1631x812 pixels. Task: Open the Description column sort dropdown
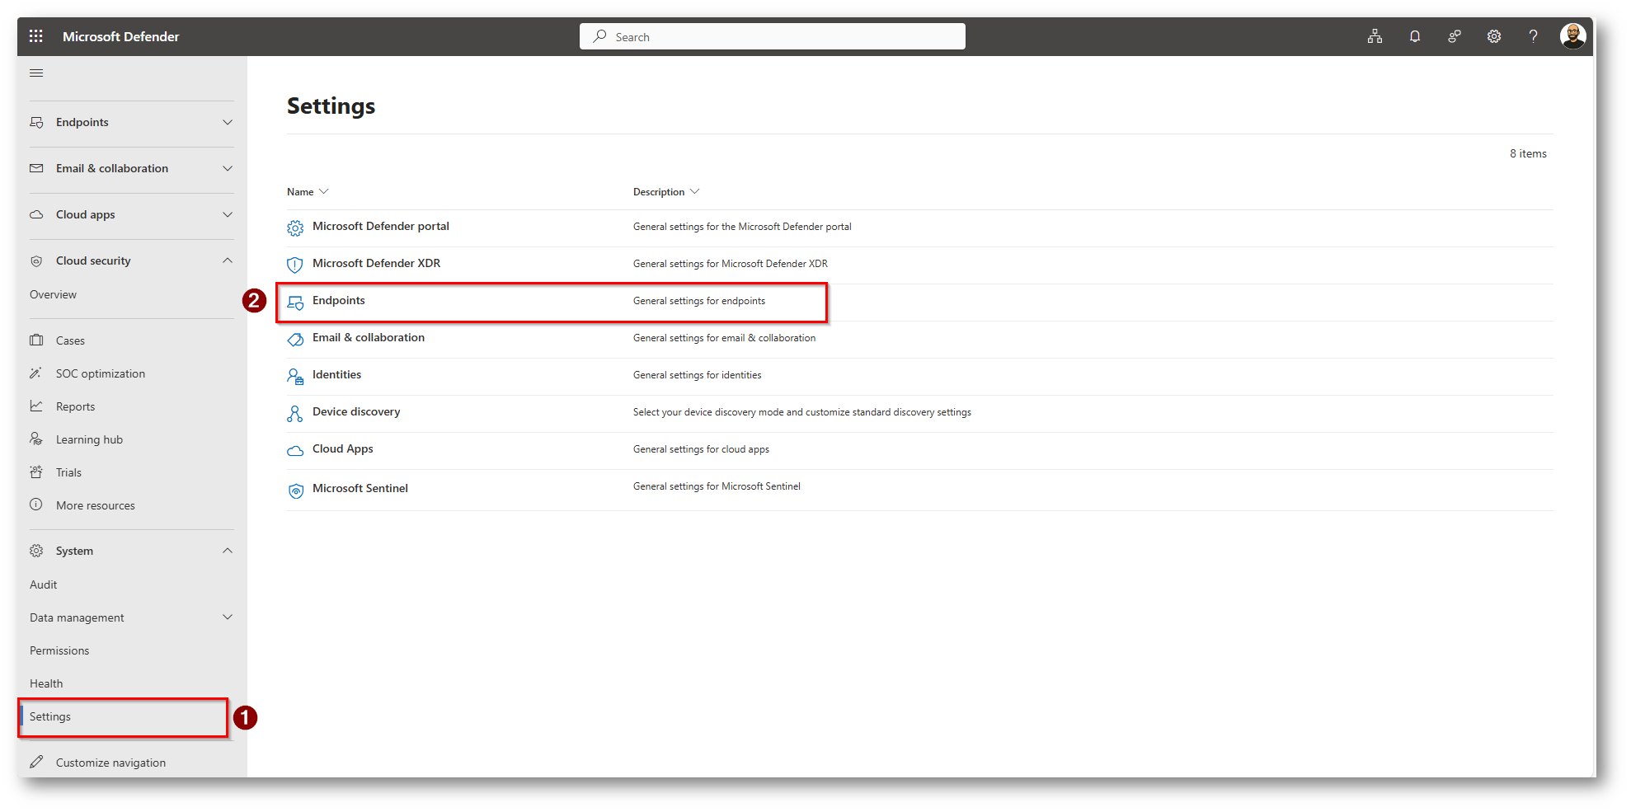point(695,191)
